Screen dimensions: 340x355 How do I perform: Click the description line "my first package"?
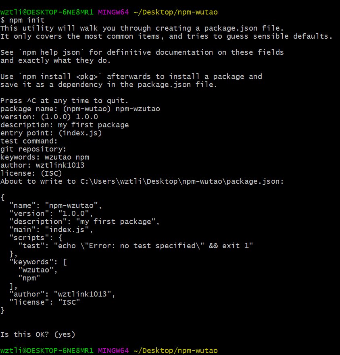coord(65,125)
